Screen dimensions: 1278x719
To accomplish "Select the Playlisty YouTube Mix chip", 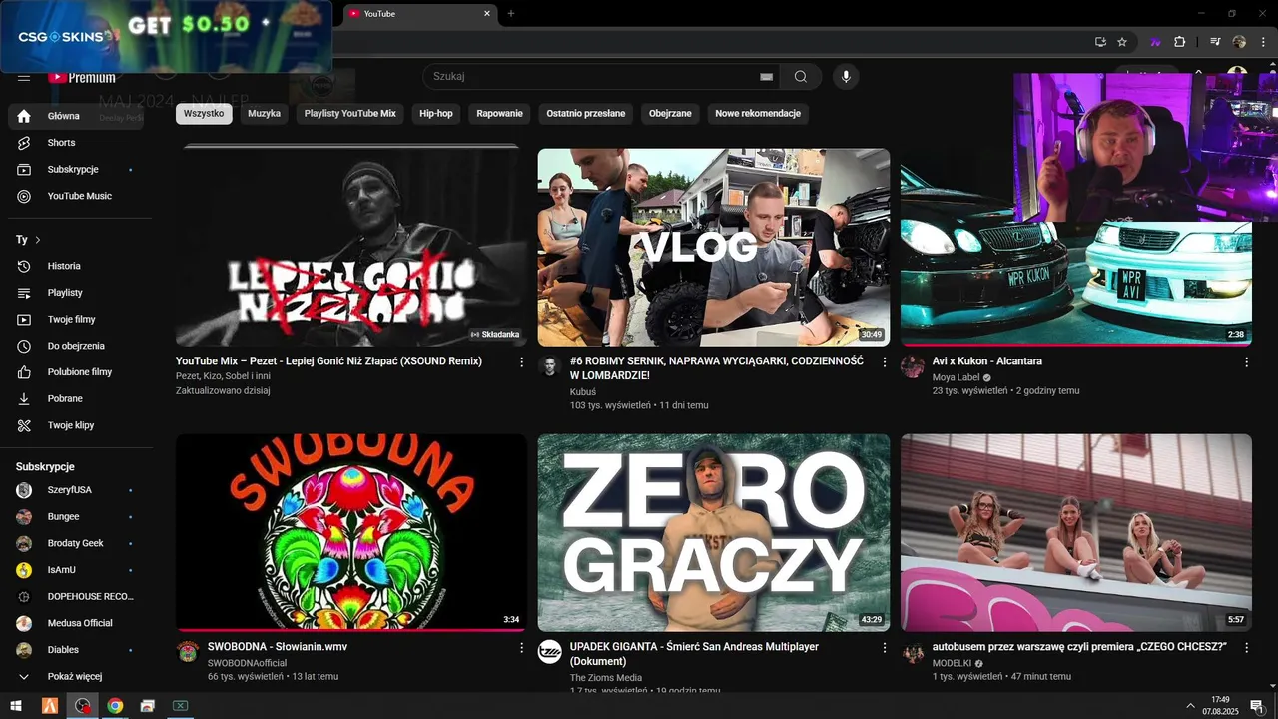I will tap(350, 114).
